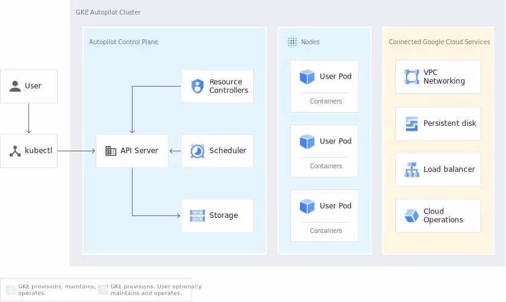Viewport: 506px width, 302px height.
Task: Select the VPC Networking label
Action: [444, 77]
